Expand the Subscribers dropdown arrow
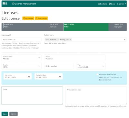Image resolution: width=129 pixels, height=118 pixels. point(124,39)
